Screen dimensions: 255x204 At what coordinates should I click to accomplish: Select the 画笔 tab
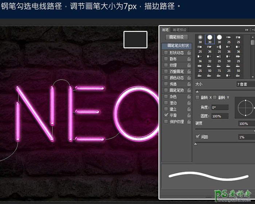coord(165,30)
